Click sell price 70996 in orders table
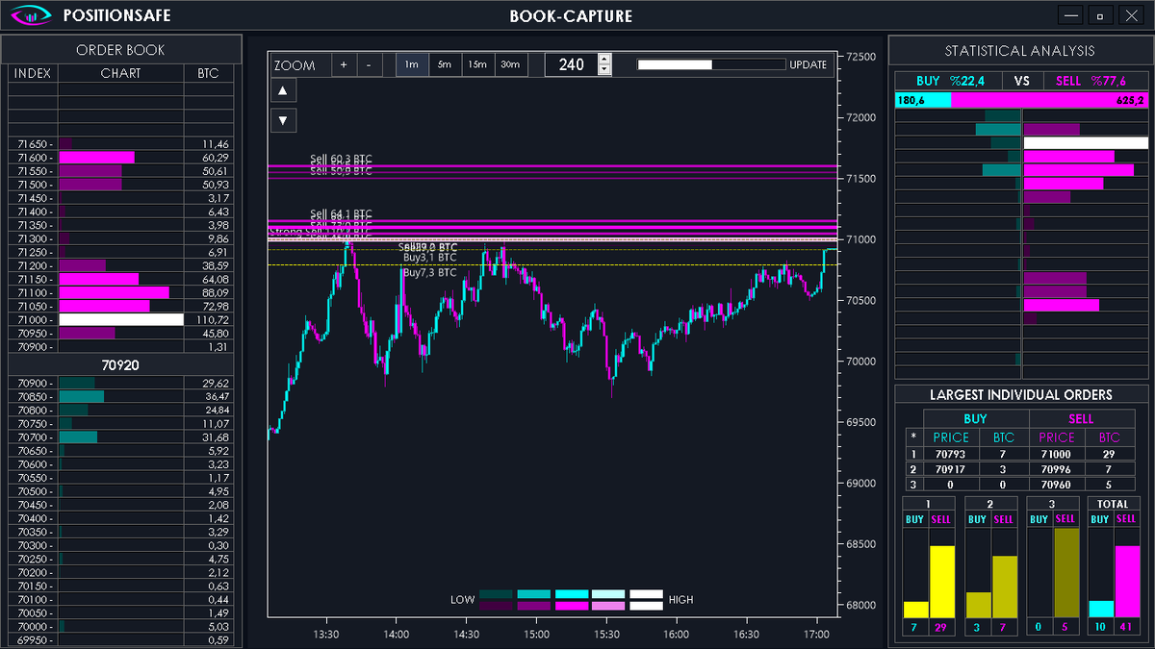Screen dimensions: 1155x649 (1056, 469)
